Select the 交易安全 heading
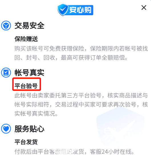This screenshot has width=151, height=162. [29, 26]
